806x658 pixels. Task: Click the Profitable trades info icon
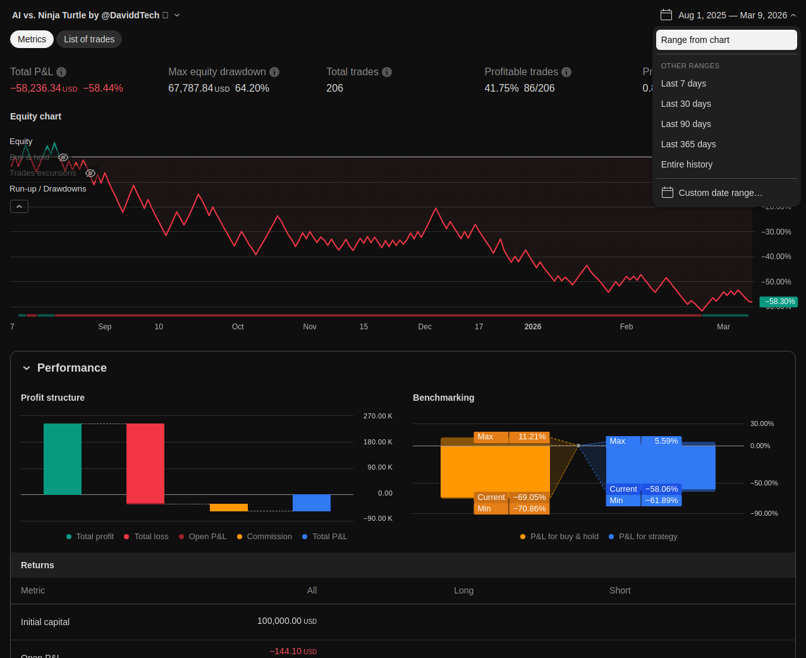coord(566,72)
